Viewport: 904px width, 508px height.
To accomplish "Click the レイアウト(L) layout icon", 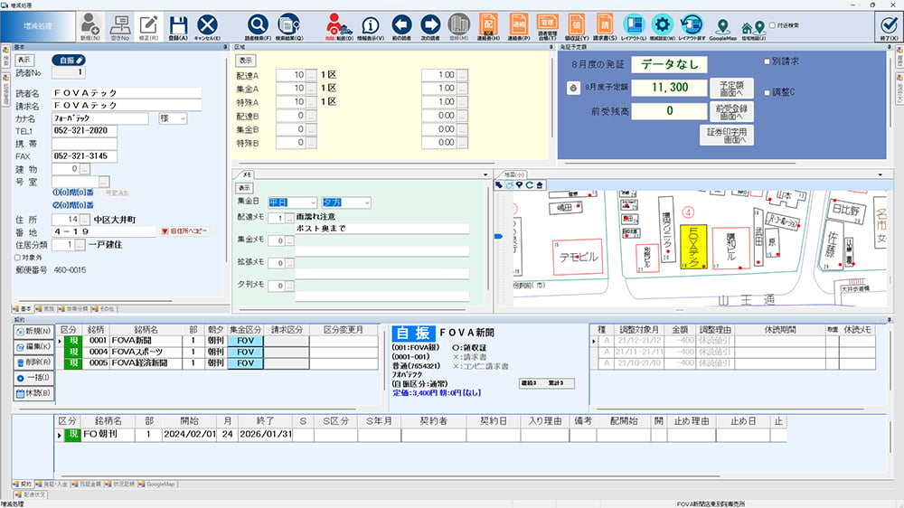I will point(634,26).
